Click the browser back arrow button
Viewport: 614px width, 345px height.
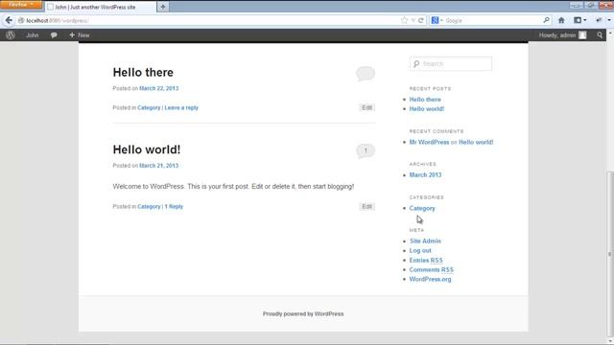(9, 20)
